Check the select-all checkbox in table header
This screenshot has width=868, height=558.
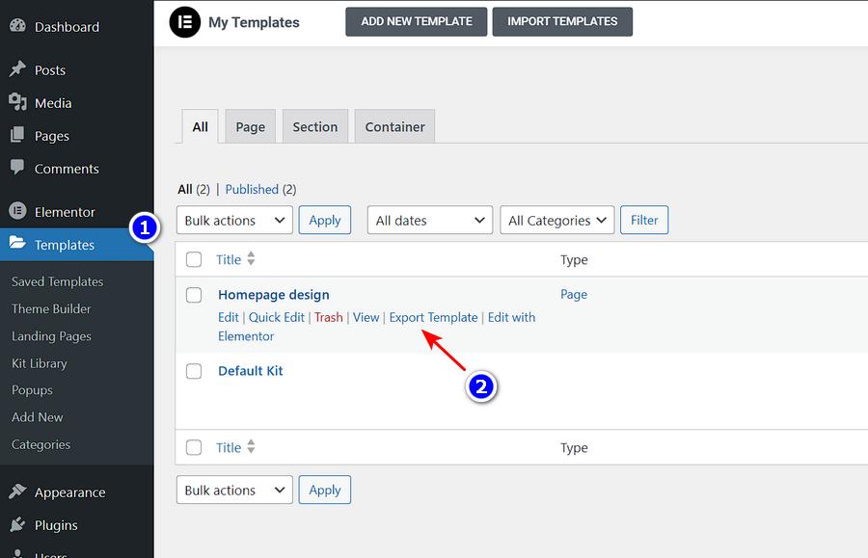[x=194, y=259]
